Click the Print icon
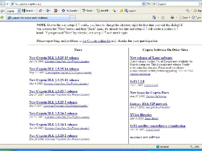Image resolution: width=202 pixels, height=151 pixels. (x=172, y=17)
